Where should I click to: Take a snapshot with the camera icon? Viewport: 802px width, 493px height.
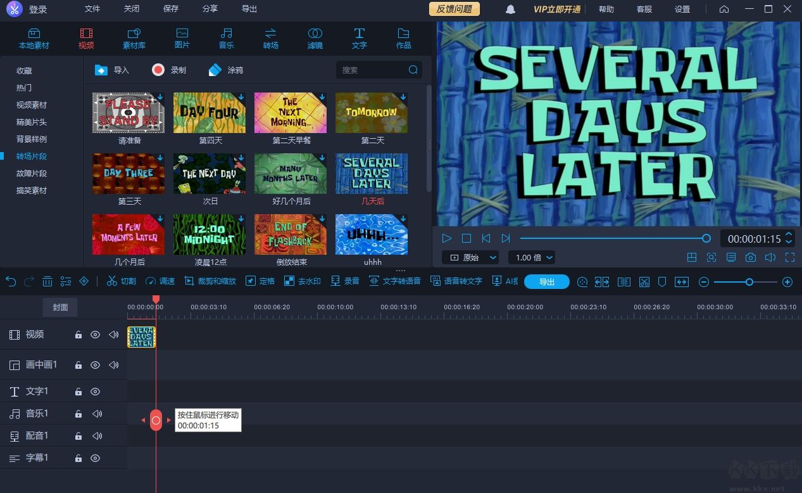[x=750, y=257]
